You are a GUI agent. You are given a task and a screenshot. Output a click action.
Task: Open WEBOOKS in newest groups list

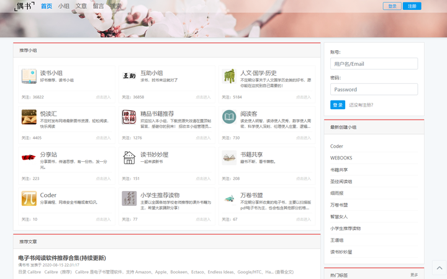click(x=341, y=158)
